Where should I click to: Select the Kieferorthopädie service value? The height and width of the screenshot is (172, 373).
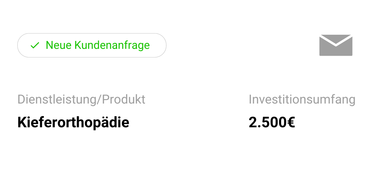[x=73, y=122]
